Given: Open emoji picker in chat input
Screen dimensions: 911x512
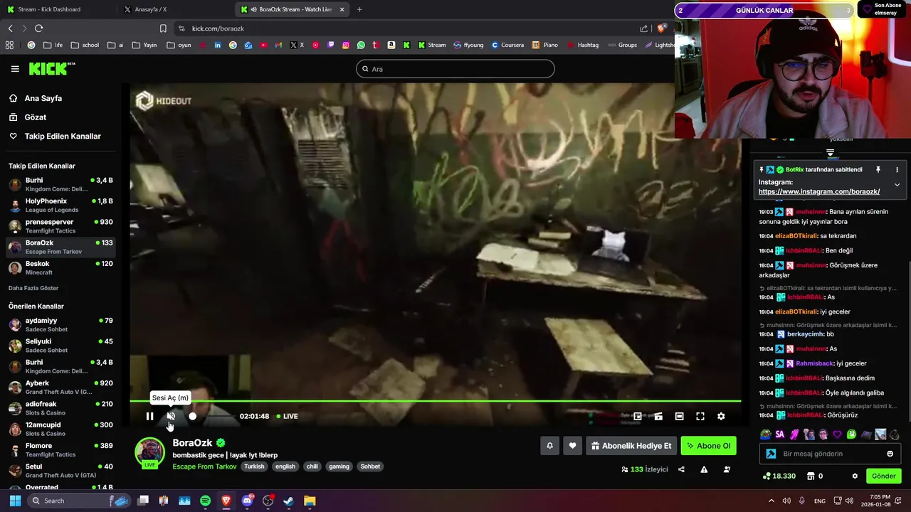Looking at the screenshot, I should 890,454.
